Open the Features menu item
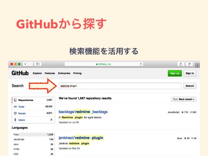The width and height of the screenshot is (208, 156). pos(50,73)
